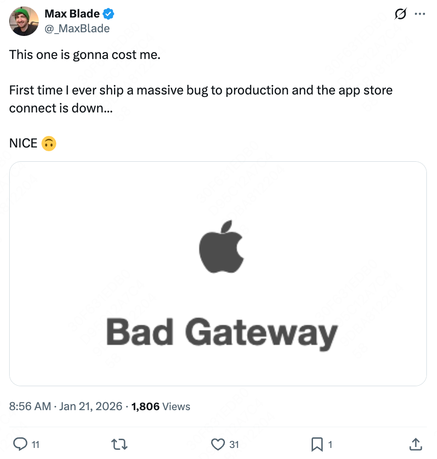Repost this tweet using the arrows icon

120,444
